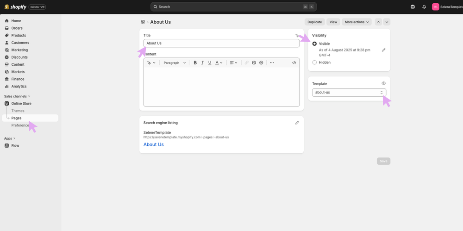Image resolution: width=463 pixels, height=231 pixels.
Task: Click into the Title input field
Action: click(x=221, y=43)
